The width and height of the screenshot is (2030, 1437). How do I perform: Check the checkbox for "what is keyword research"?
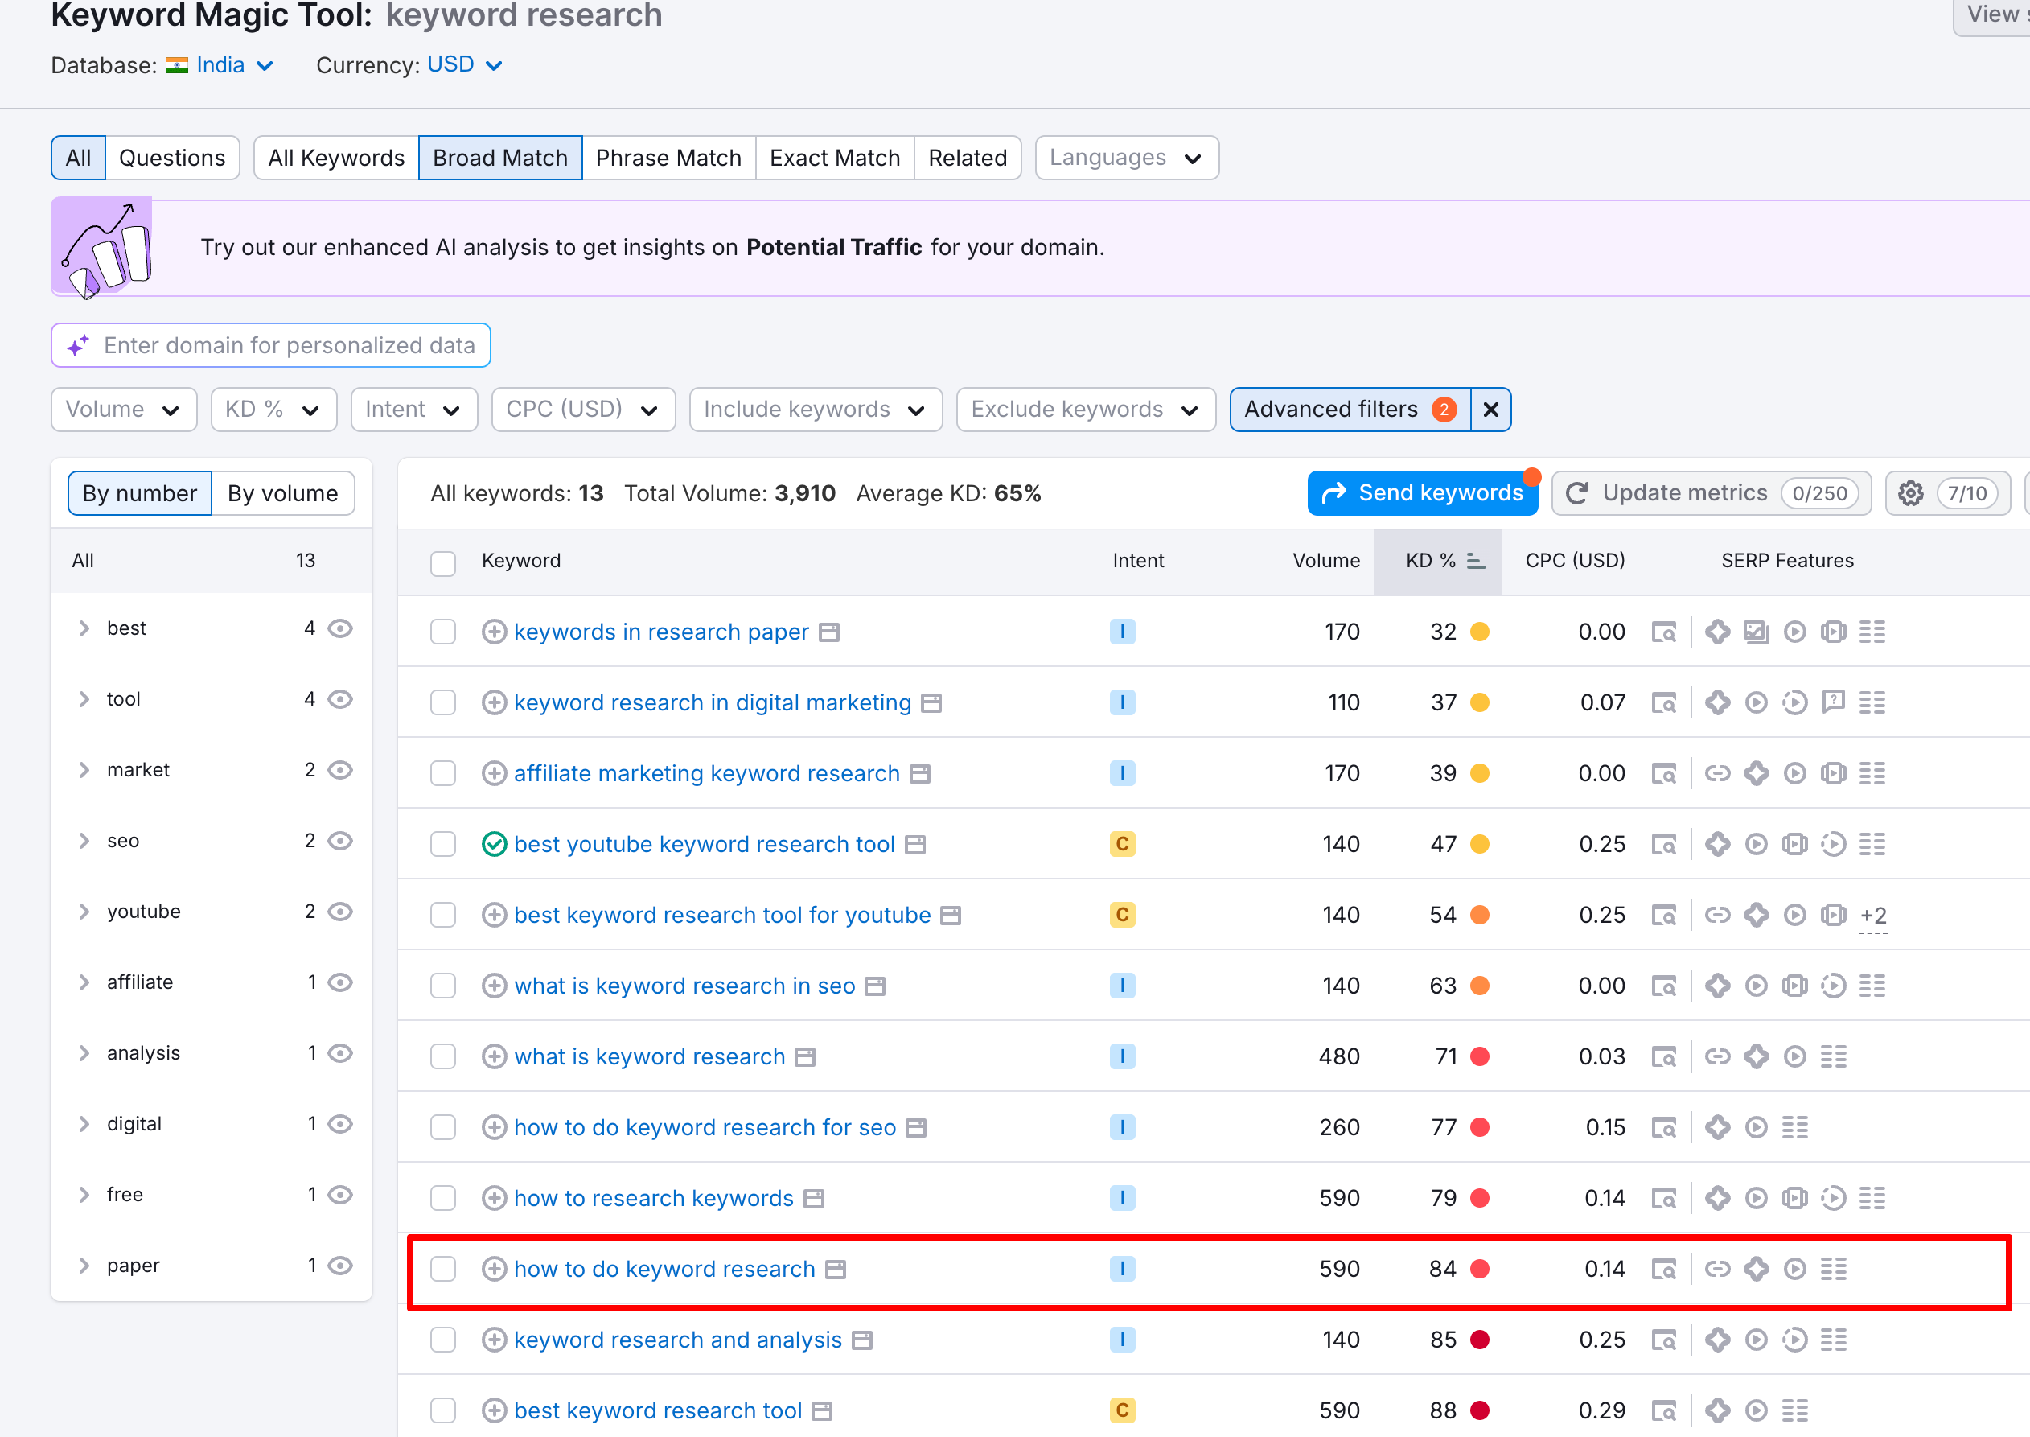point(443,1056)
